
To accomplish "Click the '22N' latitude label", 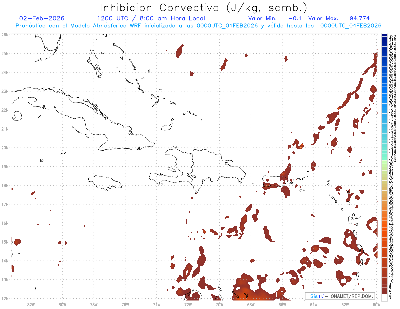I will (x=5, y=110).
